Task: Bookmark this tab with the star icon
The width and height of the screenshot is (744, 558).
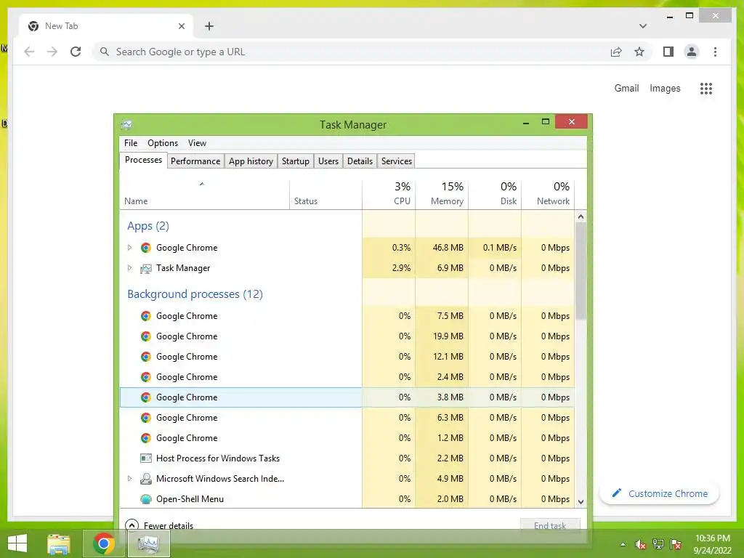Action: point(639,52)
